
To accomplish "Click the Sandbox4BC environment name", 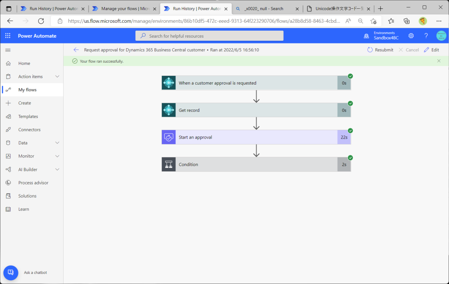I will click(x=386, y=38).
